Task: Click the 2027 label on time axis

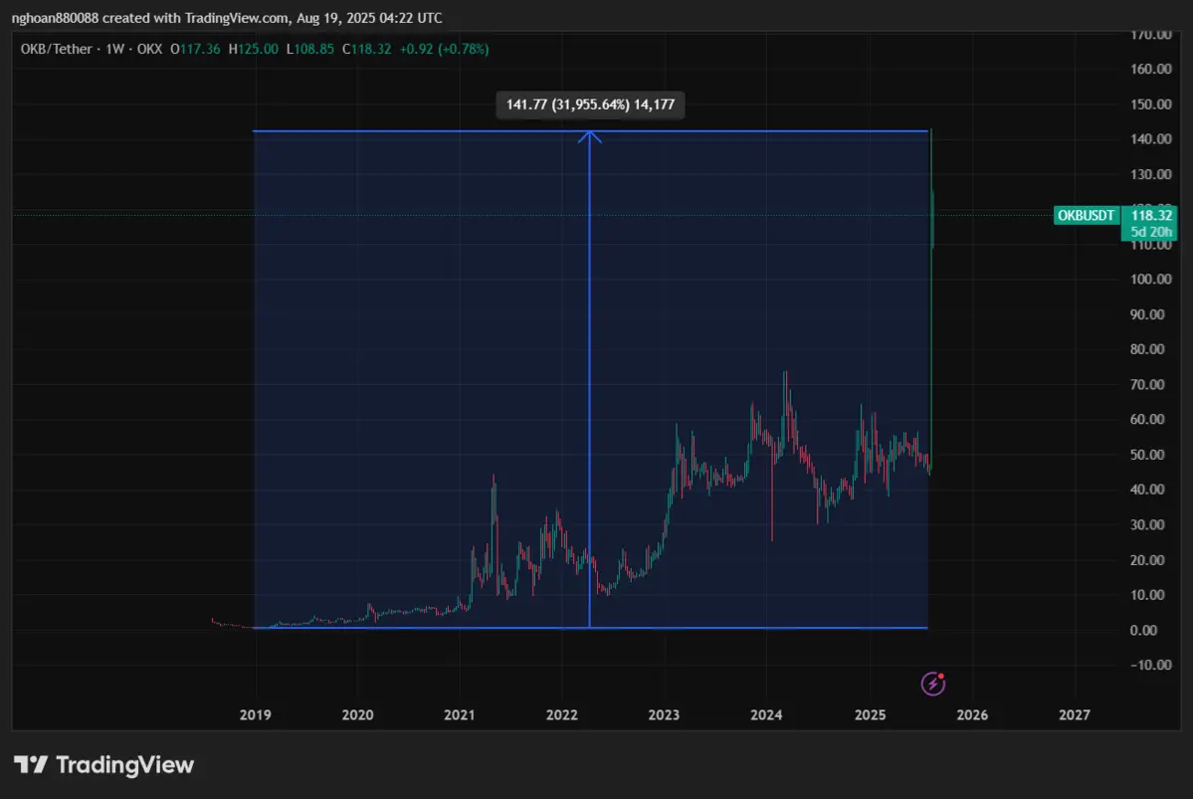Action: 1075,714
